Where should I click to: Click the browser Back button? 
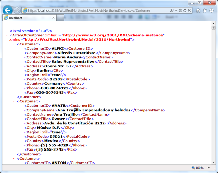coord(7,10)
